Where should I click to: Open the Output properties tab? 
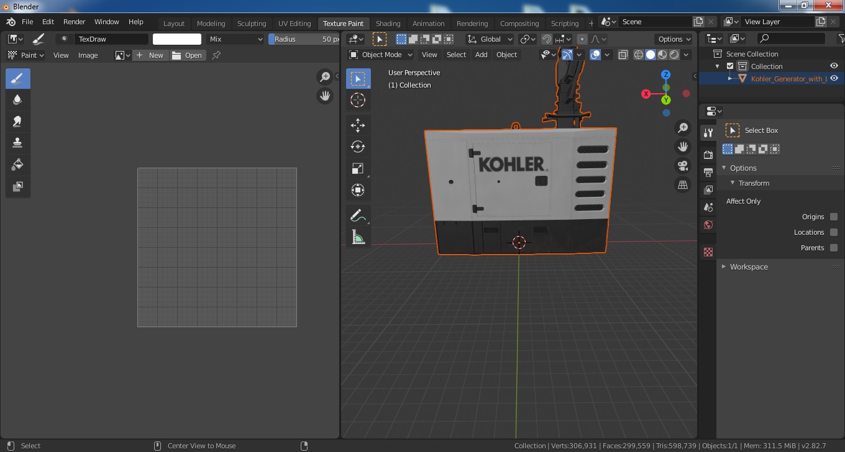click(708, 172)
